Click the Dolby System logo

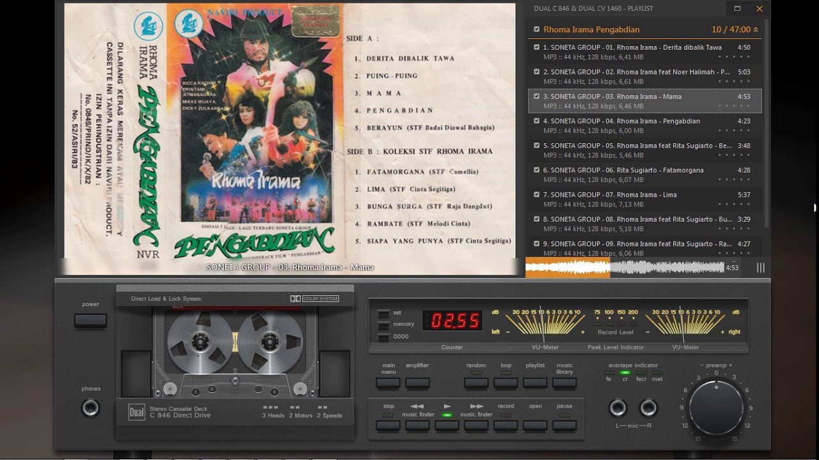pyautogui.click(x=314, y=298)
